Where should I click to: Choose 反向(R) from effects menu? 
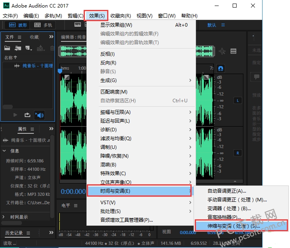click(x=141, y=63)
